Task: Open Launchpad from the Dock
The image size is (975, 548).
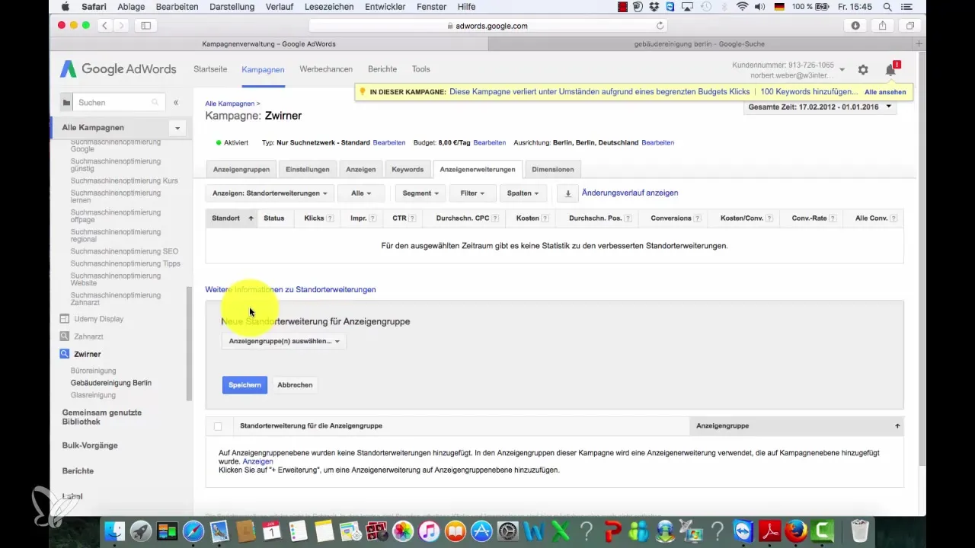Action: click(140, 530)
